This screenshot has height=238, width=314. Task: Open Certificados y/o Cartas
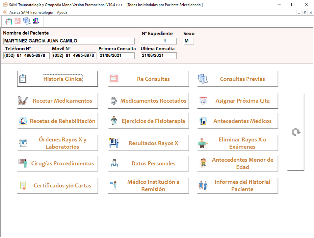[x=58, y=185]
